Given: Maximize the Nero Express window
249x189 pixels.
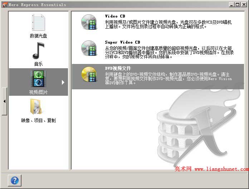Looking at the screenshot, I should (237, 5).
